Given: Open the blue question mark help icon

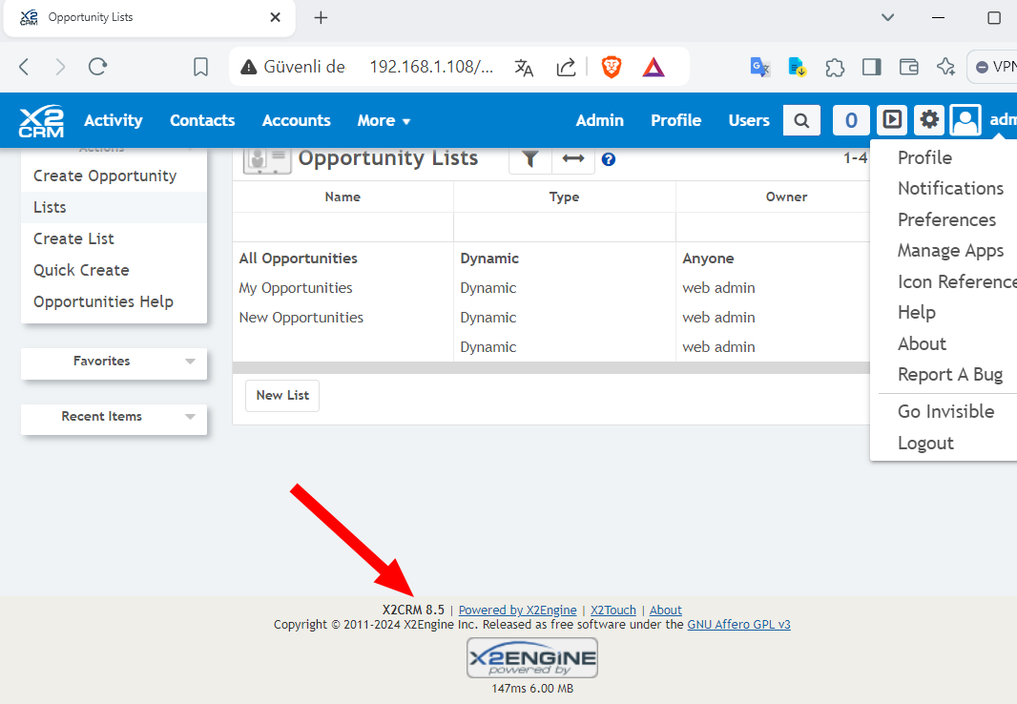Looking at the screenshot, I should tap(609, 159).
